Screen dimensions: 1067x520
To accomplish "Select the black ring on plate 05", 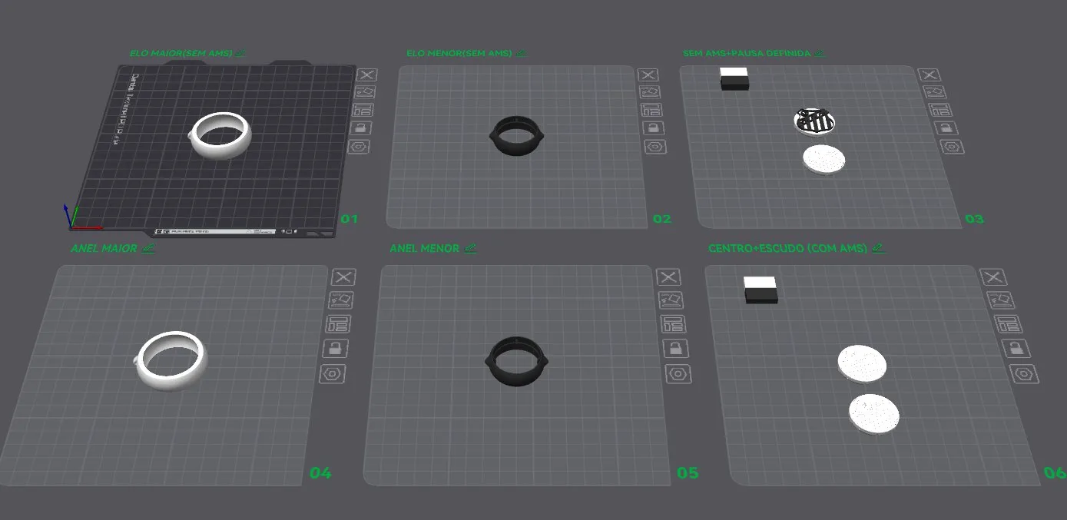I will [x=516, y=360].
